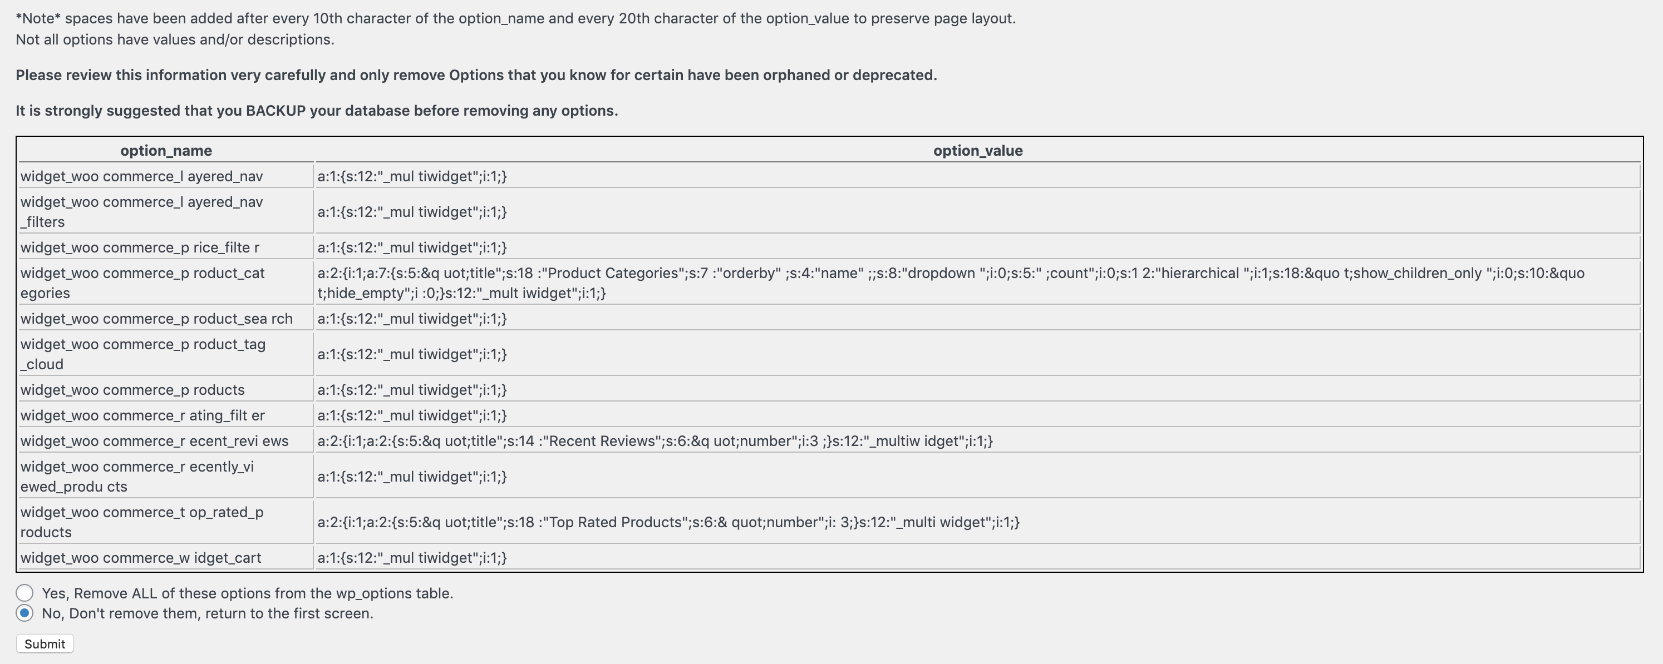Click the top_rated_products option name cell
The width and height of the screenshot is (1663, 664).
click(x=142, y=522)
